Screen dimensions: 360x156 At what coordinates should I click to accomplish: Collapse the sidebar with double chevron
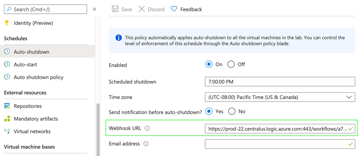[x=94, y=9]
